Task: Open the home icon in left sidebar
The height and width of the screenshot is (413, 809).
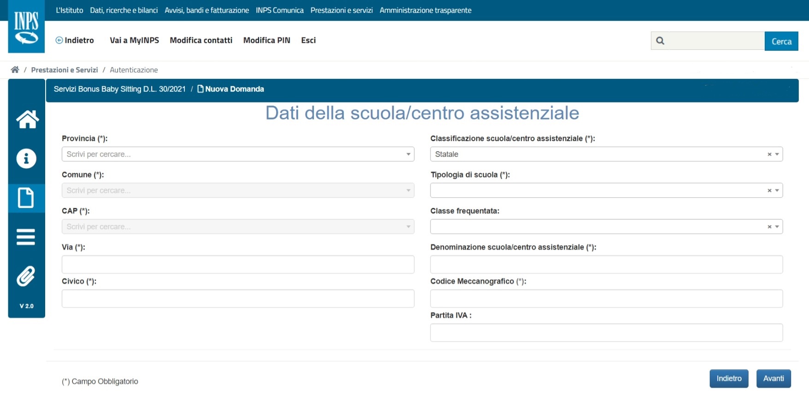Action: coord(27,119)
